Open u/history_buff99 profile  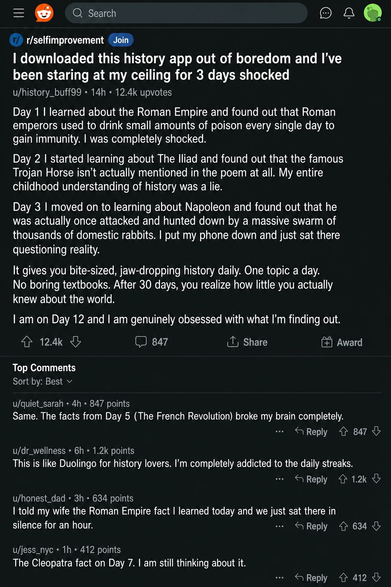(47, 92)
